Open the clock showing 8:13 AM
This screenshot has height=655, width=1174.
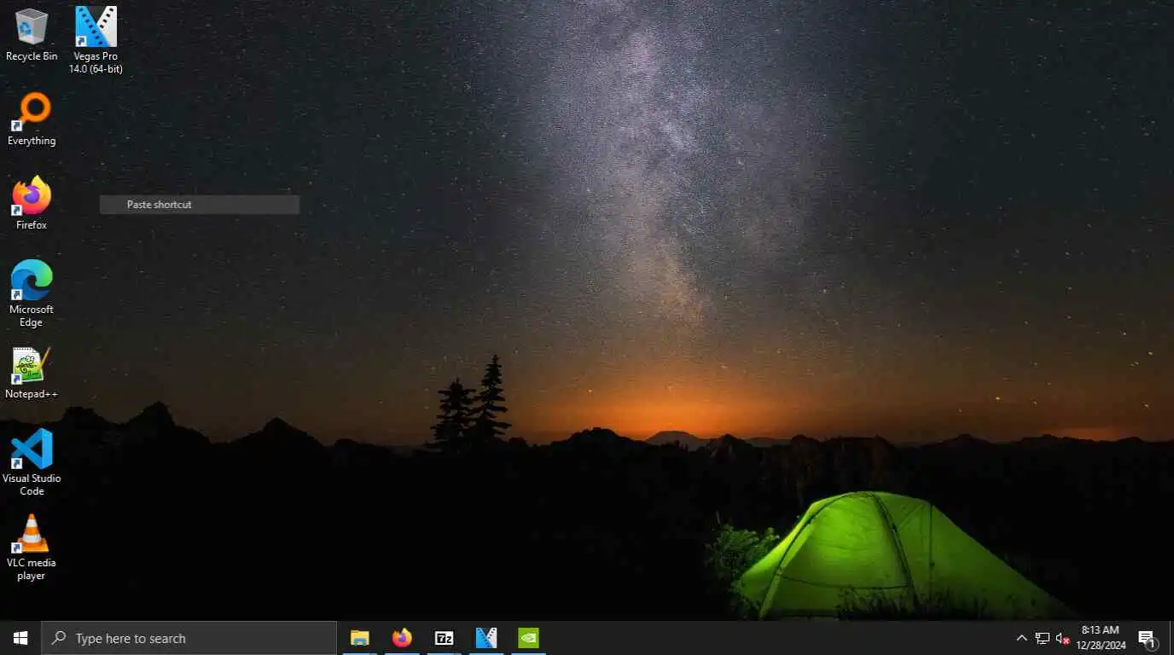tap(1101, 638)
